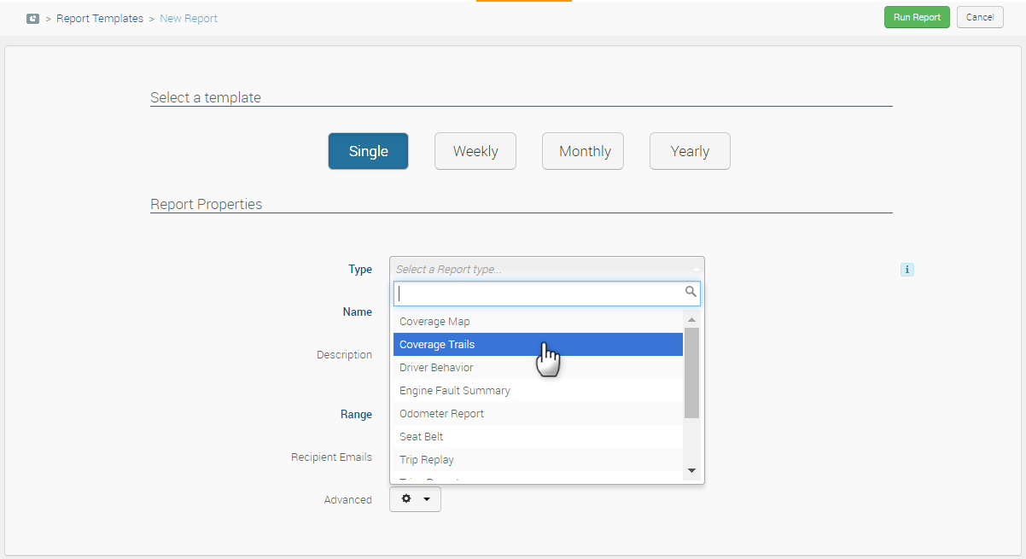This screenshot has height=559, width=1026.
Task: Select the Single template option
Action: coord(368,151)
